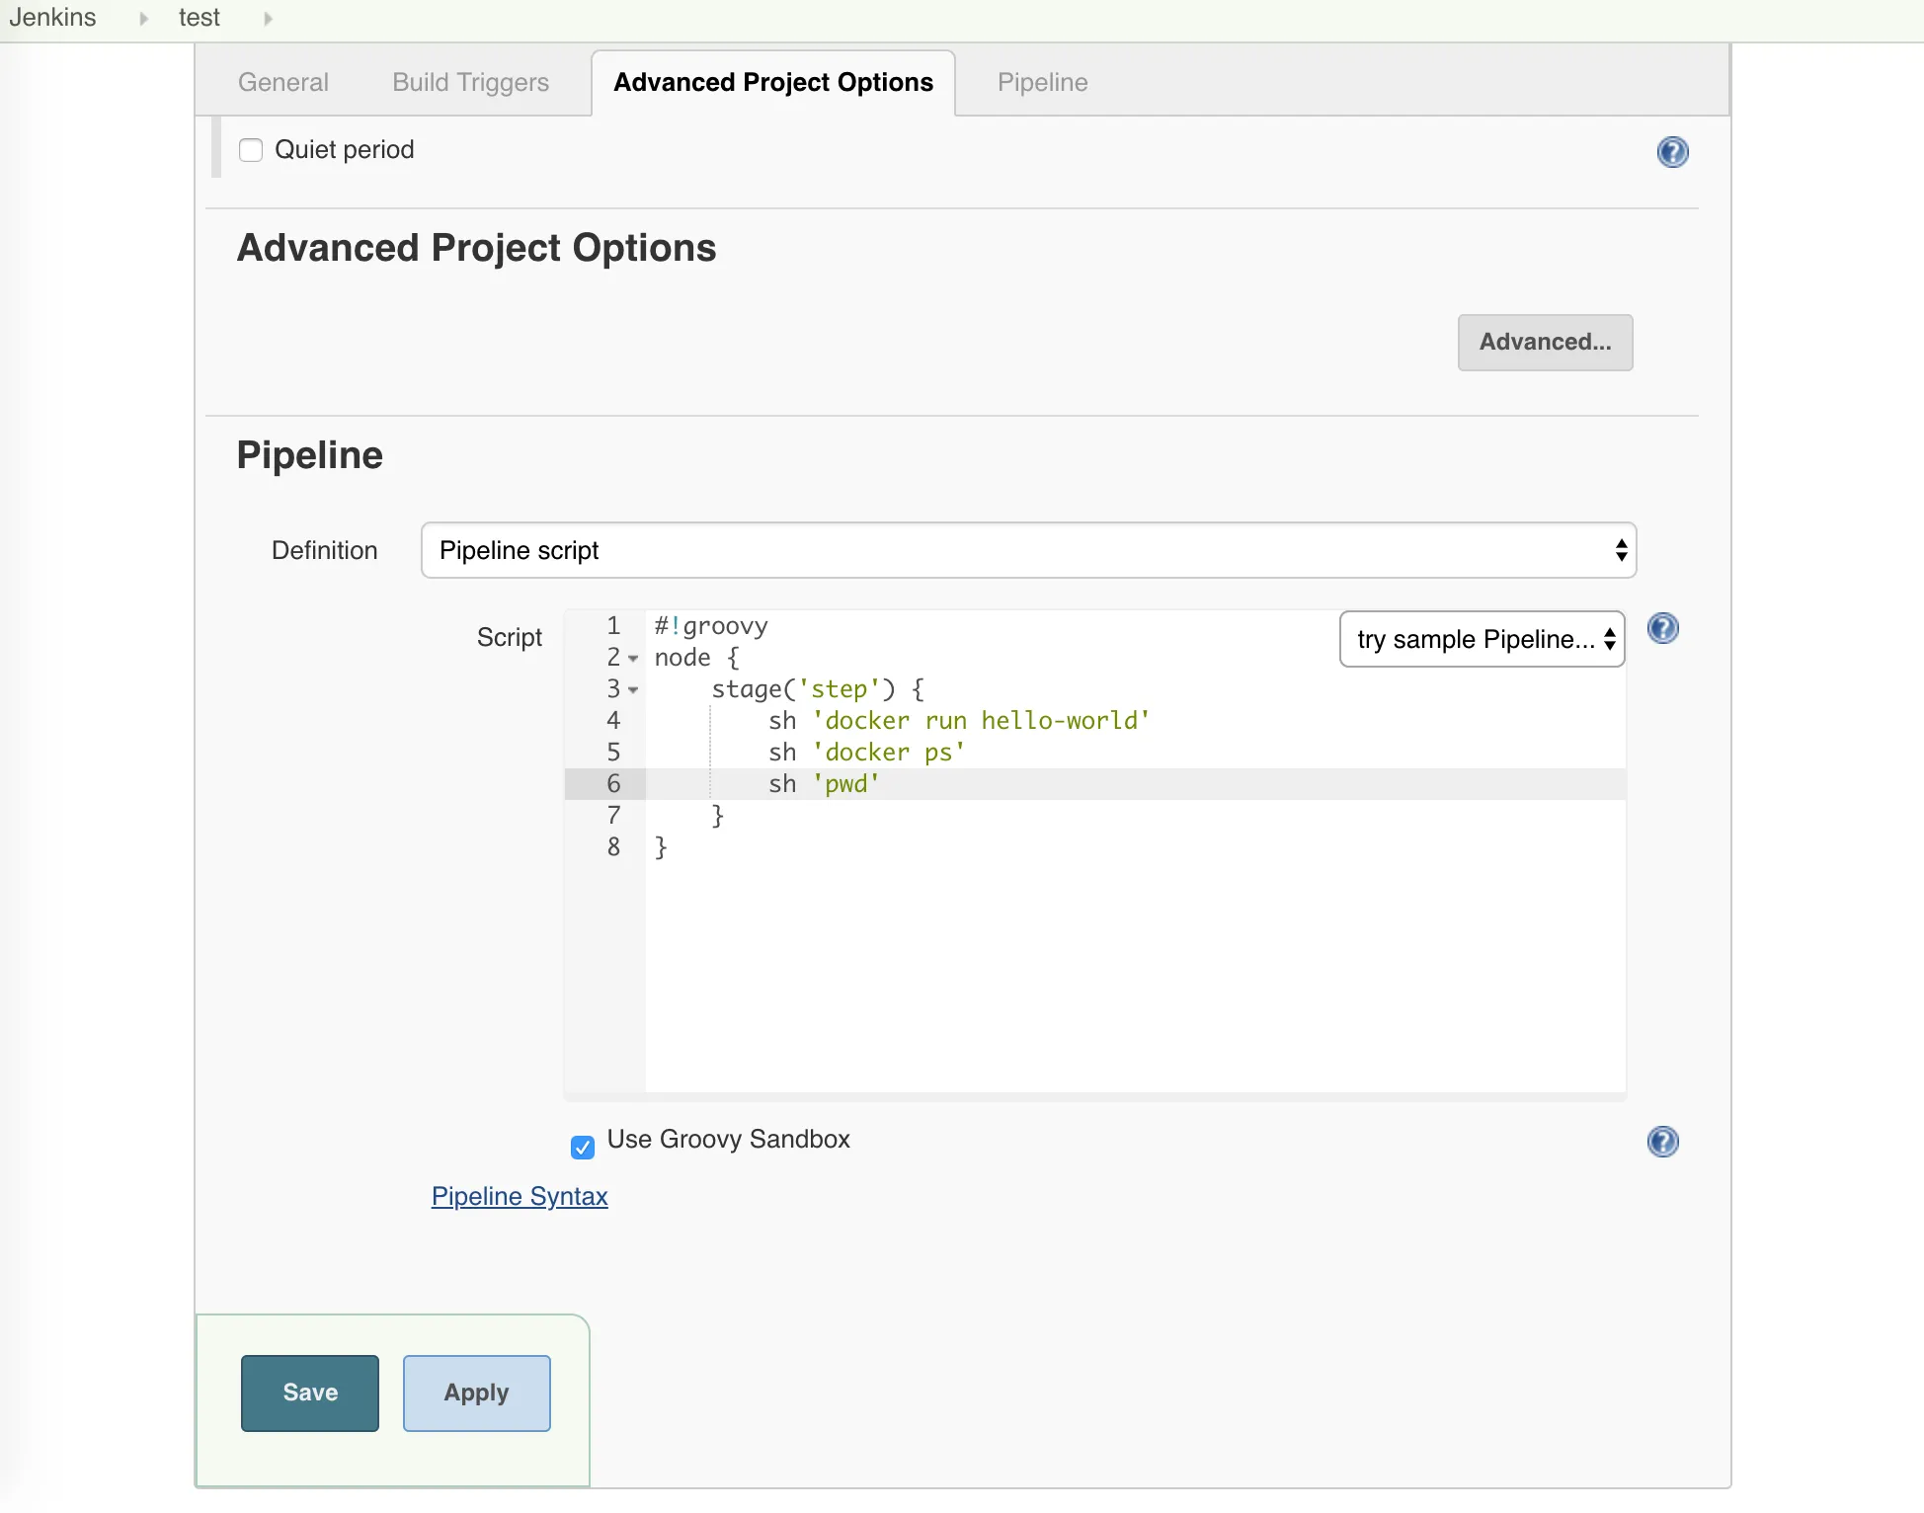Viewport: 1924px width, 1513px height.
Task: Open help for Use Groovy Sandbox
Action: [1663, 1142]
